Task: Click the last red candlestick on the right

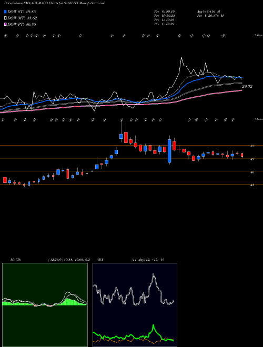Action: (242, 155)
